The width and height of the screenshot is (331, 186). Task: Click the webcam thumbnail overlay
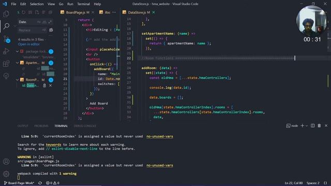point(312,21)
